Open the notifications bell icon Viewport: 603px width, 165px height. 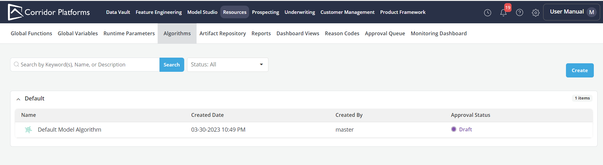[503, 13]
